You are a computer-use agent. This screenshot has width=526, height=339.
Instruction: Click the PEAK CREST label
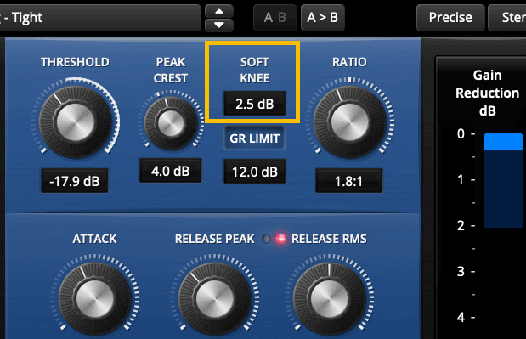point(171,70)
